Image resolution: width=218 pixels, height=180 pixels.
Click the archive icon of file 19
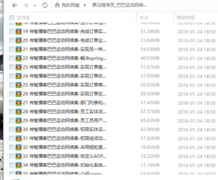(x=19, y=31)
